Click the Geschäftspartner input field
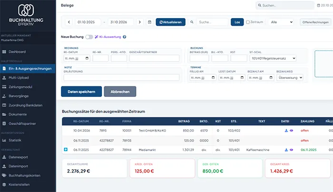 tap(154, 58)
